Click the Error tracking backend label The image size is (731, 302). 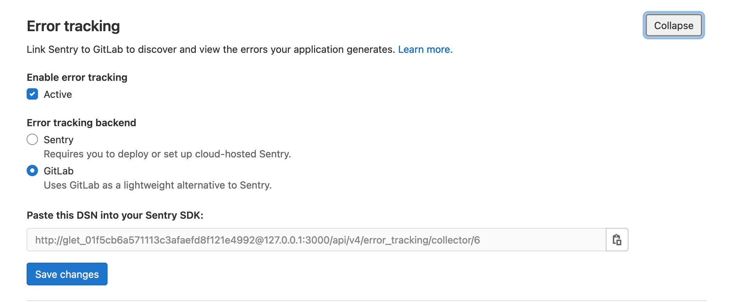pyautogui.click(x=81, y=123)
